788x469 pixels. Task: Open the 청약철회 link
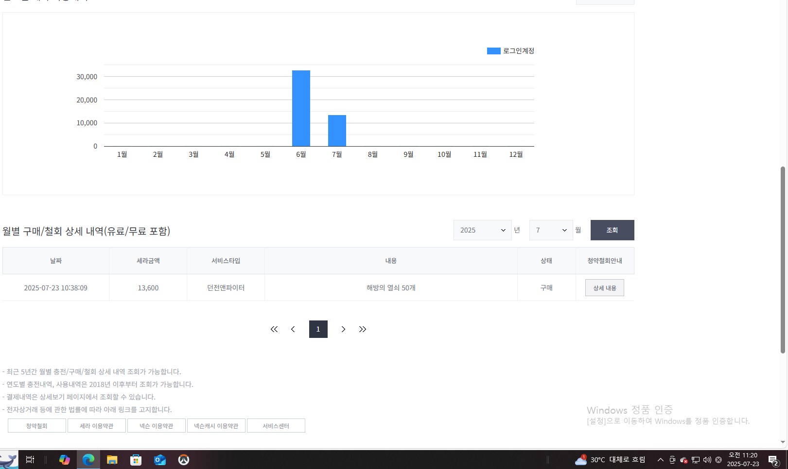coord(37,426)
